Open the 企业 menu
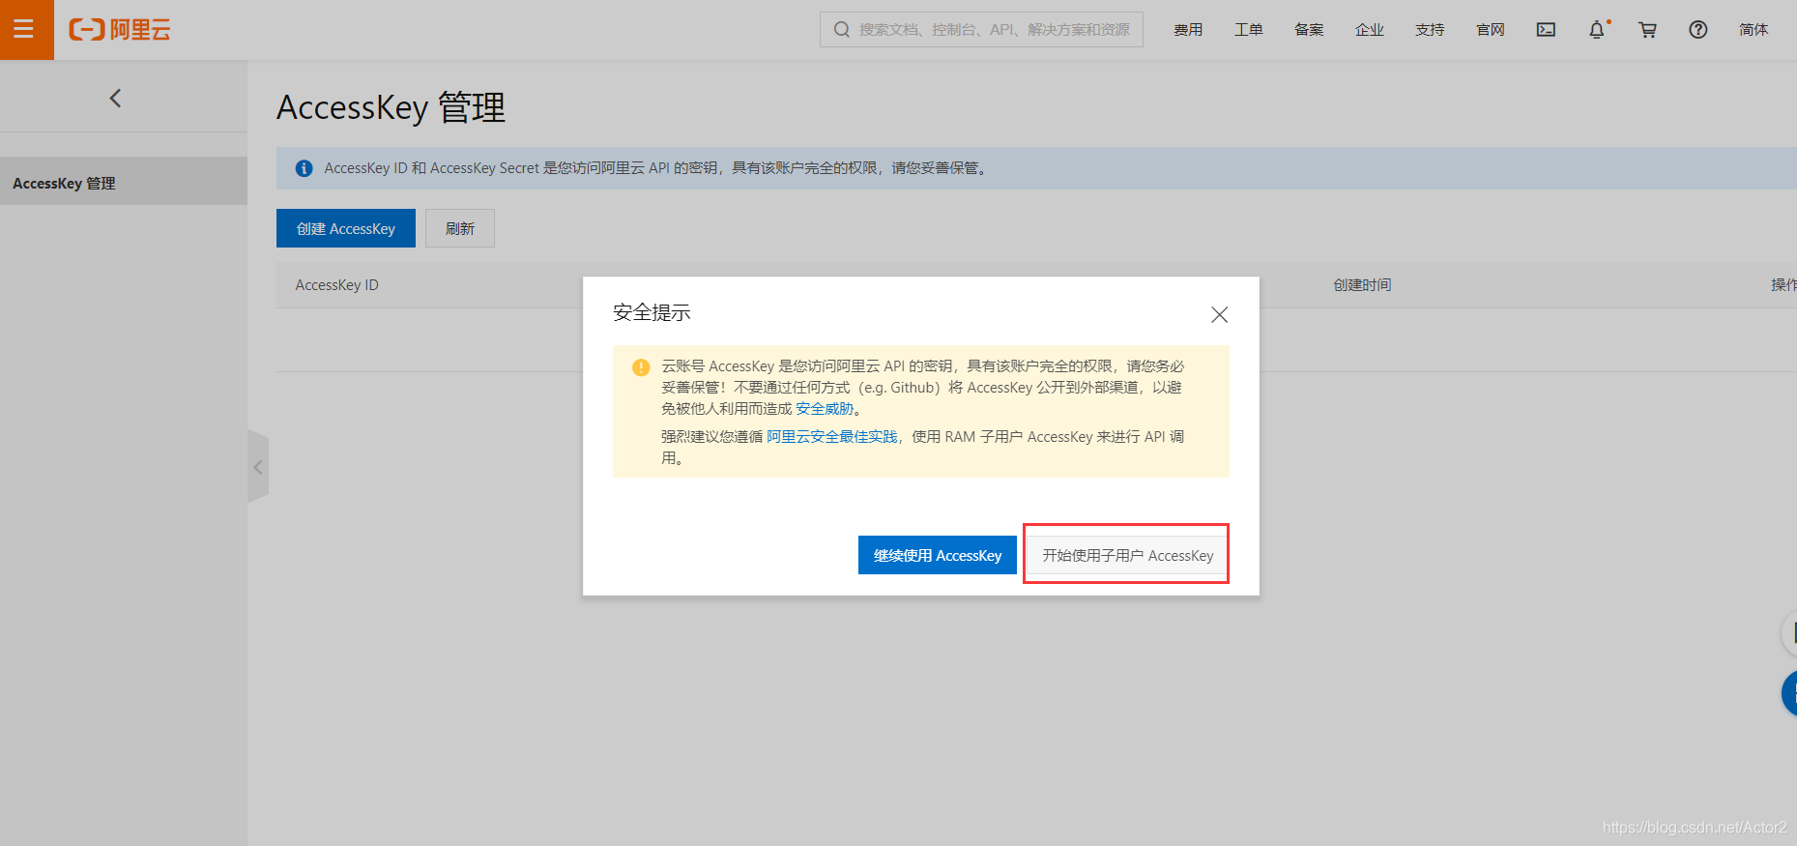The height and width of the screenshot is (846, 1797). (1370, 30)
